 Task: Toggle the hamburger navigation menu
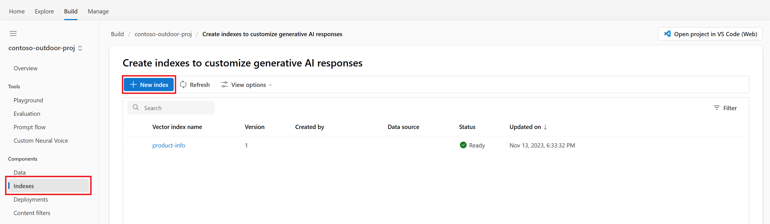[13, 33]
